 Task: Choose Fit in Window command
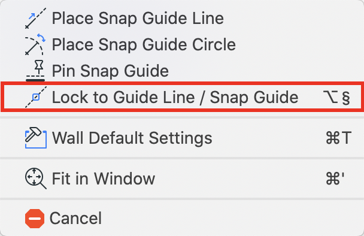(x=182, y=178)
